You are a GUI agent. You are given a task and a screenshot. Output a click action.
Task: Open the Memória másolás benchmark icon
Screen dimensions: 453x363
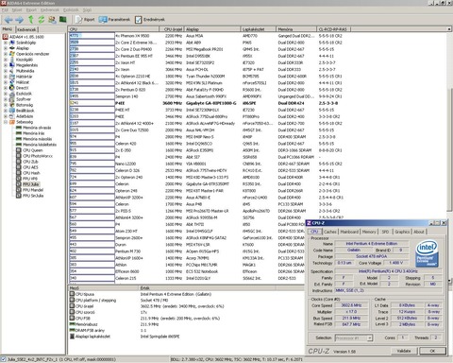(19, 139)
